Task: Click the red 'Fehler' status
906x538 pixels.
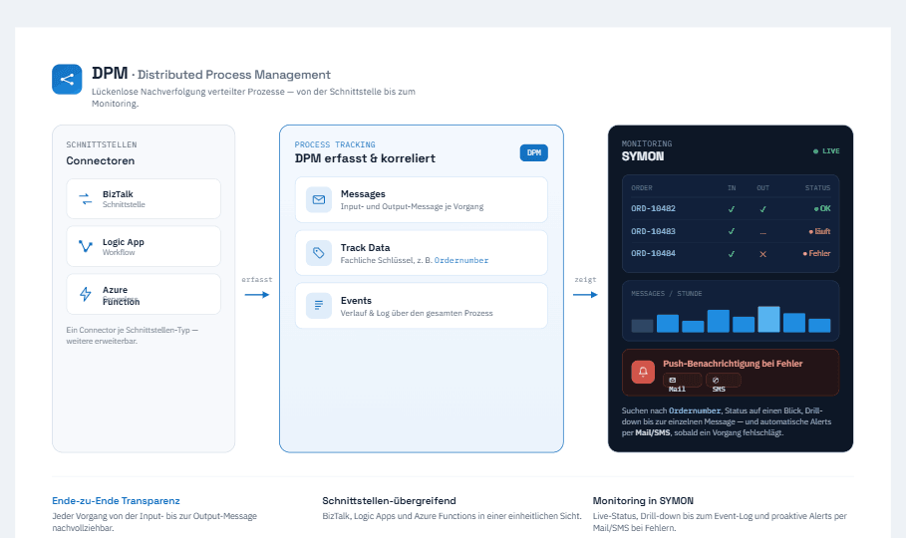Action: click(816, 254)
